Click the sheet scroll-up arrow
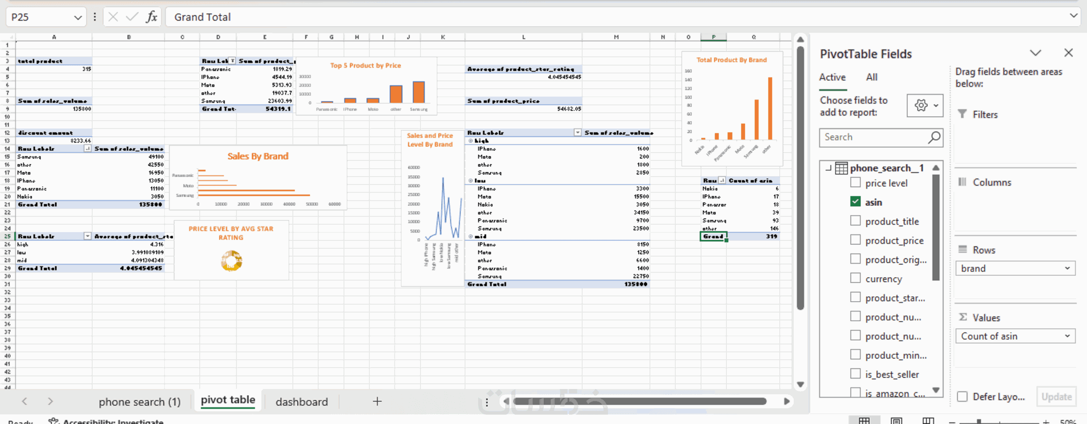Screen dimensions: 1087x424 (800, 40)
